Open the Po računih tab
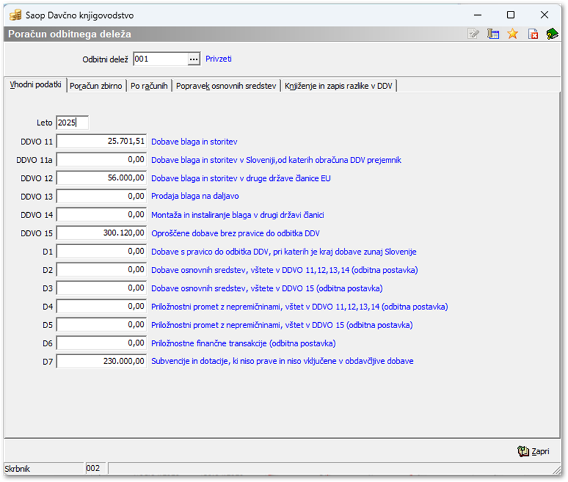Image resolution: width=568 pixels, height=482 pixels. pos(150,86)
